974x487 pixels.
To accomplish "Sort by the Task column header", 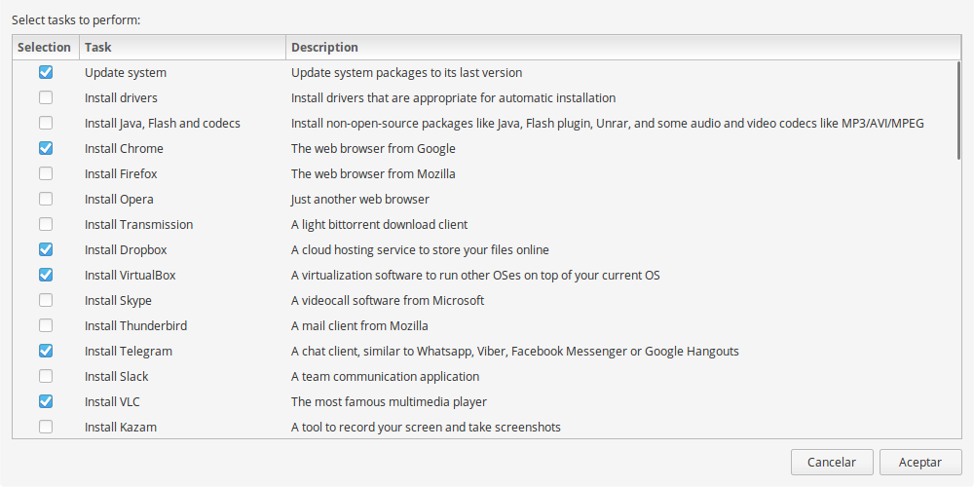I will point(183,47).
